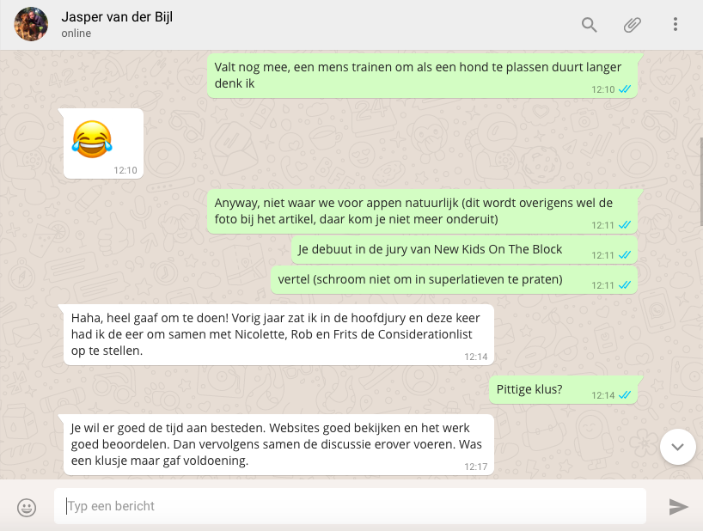Click the contact name Jasper van der Bijl
This screenshot has height=531, width=703.
117,16
